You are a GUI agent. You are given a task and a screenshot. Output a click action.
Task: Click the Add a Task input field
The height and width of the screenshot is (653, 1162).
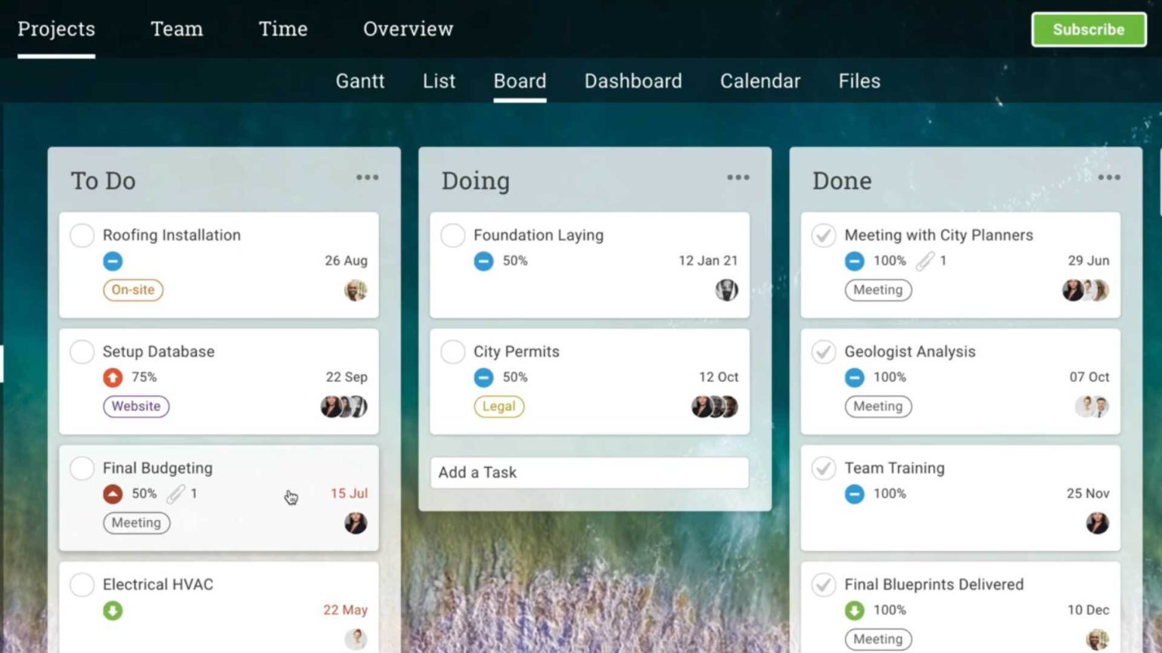[589, 472]
